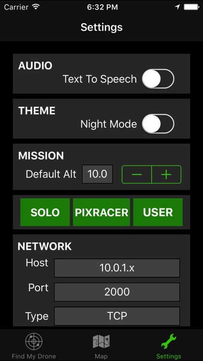Image resolution: width=203 pixels, height=361 pixels.
Task: Turn on the Night Mode switch
Action: pyautogui.click(x=158, y=124)
